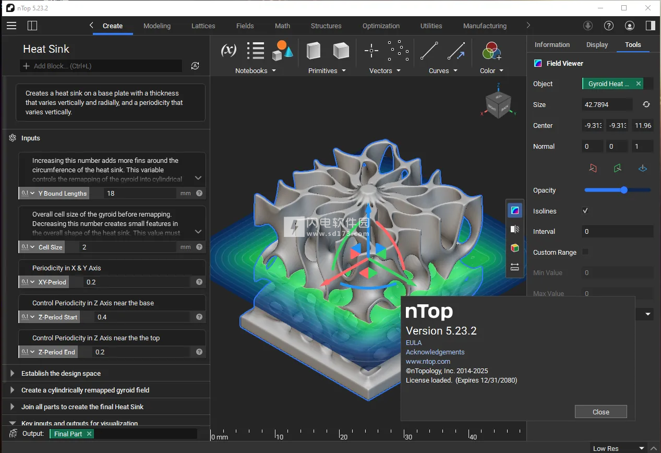
Task: Switch to the Fields tab
Action: pyautogui.click(x=245, y=26)
